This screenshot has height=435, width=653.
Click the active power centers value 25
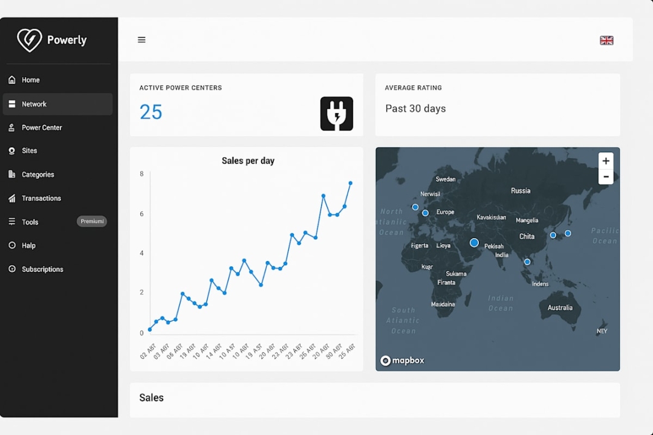click(151, 112)
